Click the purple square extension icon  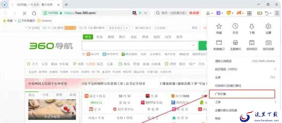point(218,13)
